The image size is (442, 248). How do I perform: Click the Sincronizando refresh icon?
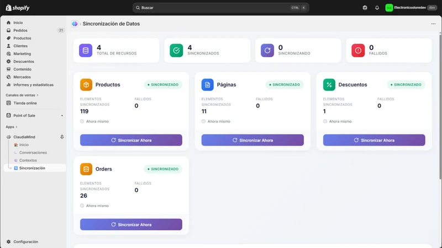pos(267,50)
